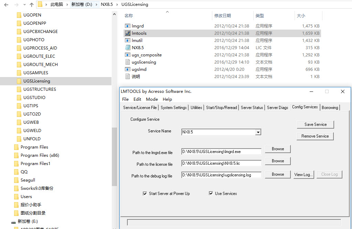Screen dimensions: 352x229
Task: Select the Program Files (x86) folder
Action: point(40,155)
